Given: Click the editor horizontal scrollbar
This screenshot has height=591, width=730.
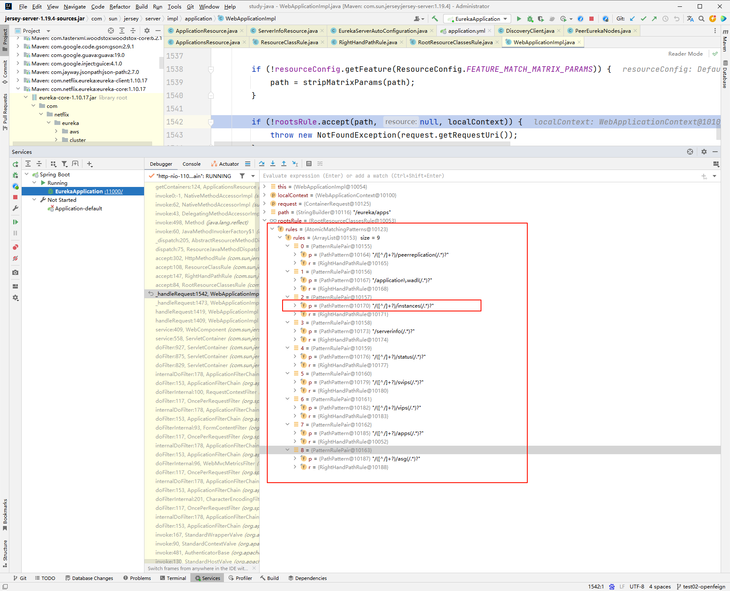Looking at the screenshot, I should (362, 144).
